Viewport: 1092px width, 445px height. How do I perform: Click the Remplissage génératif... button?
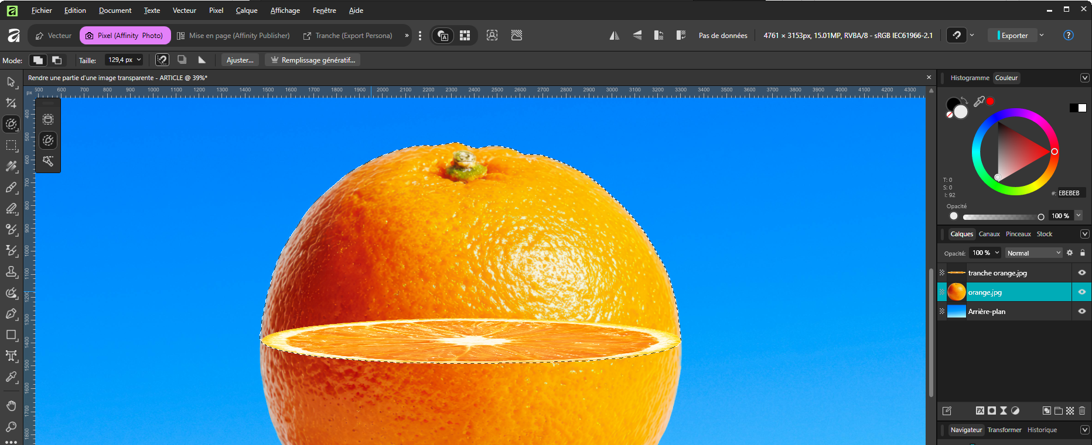[312, 60]
